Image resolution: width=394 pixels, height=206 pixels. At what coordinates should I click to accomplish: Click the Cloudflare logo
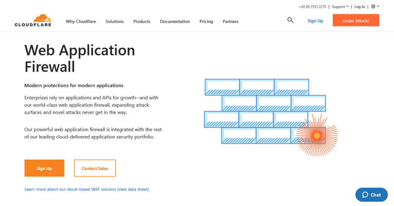(33, 20)
